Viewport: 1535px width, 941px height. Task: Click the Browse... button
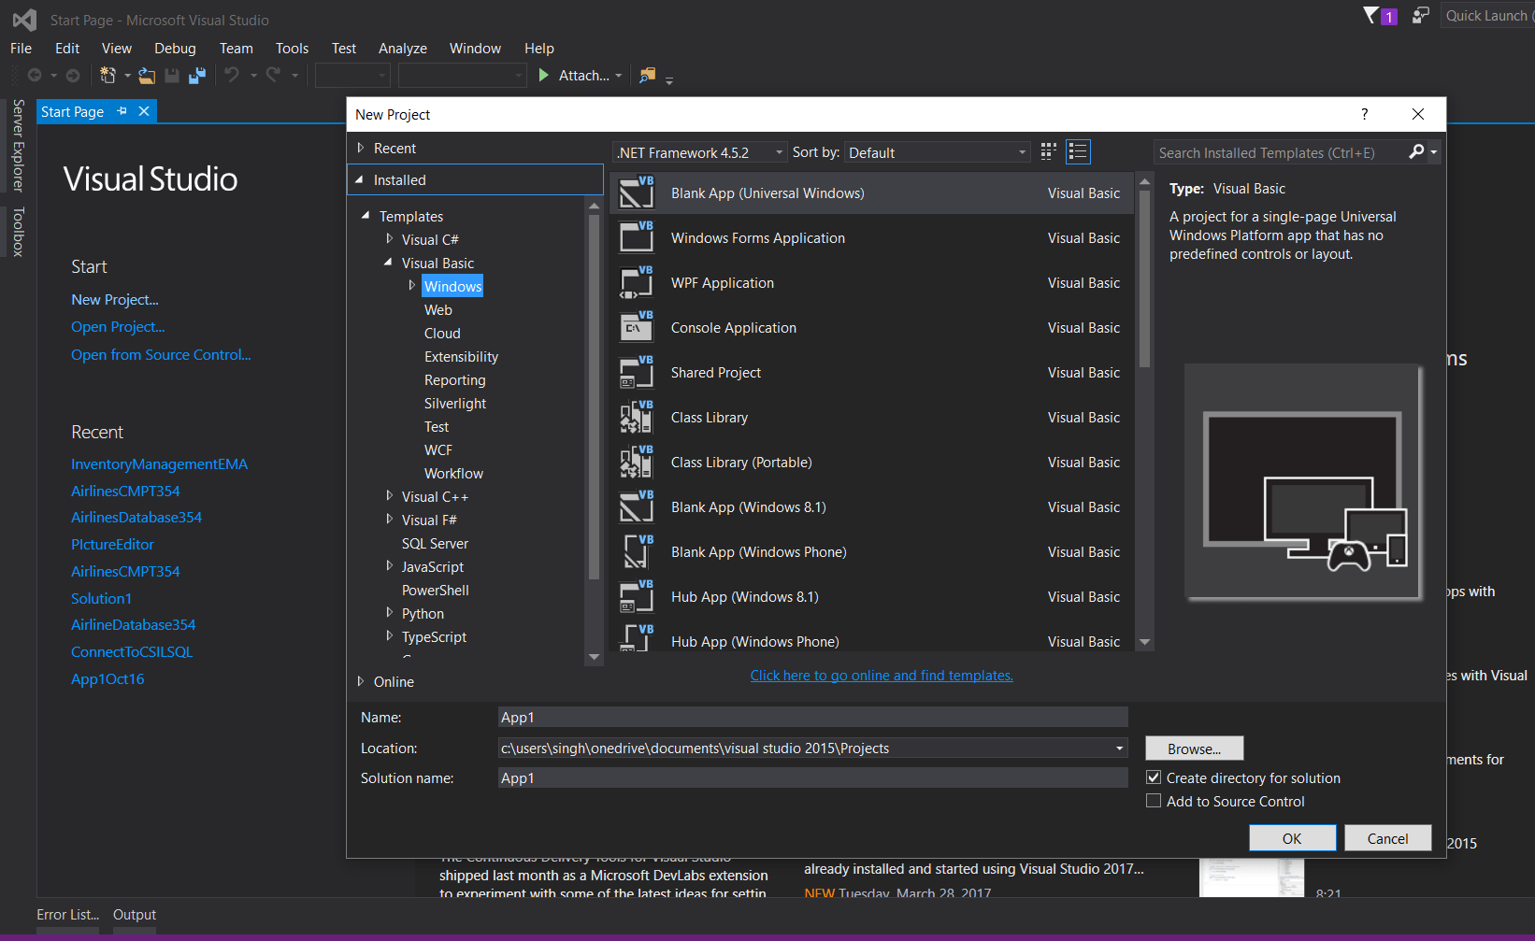pos(1195,749)
